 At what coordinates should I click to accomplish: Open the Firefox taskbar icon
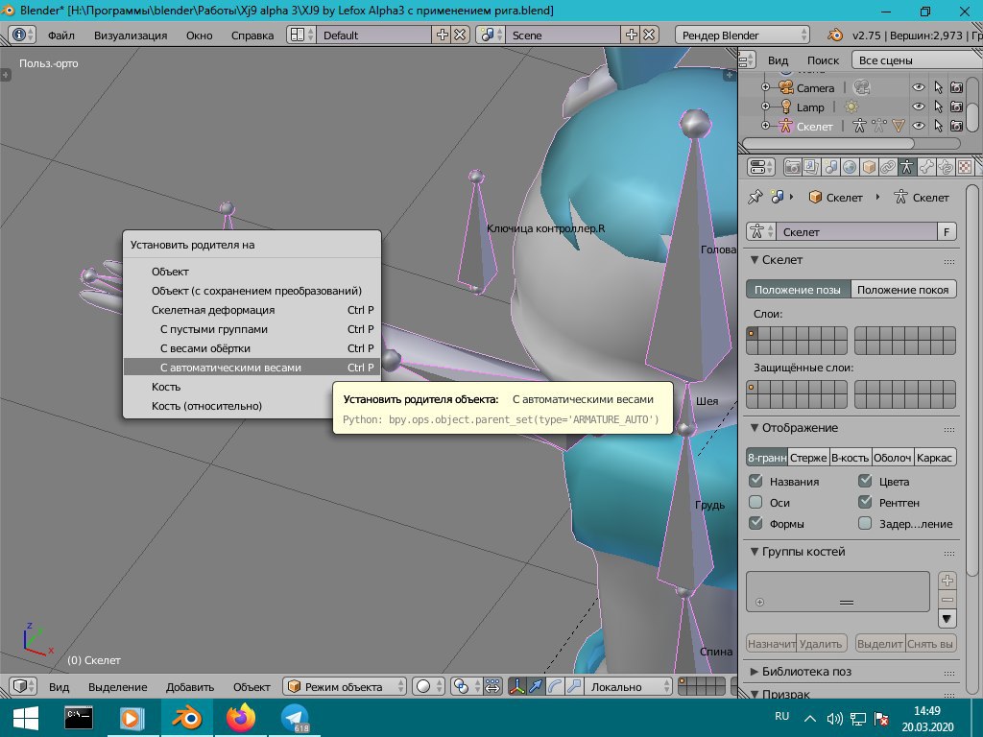[x=241, y=718]
